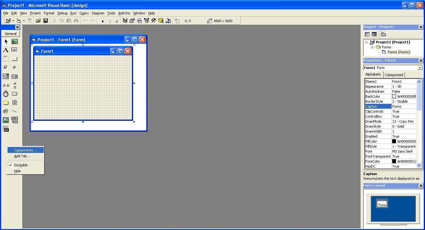Open the Project menu

[x=35, y=13]
